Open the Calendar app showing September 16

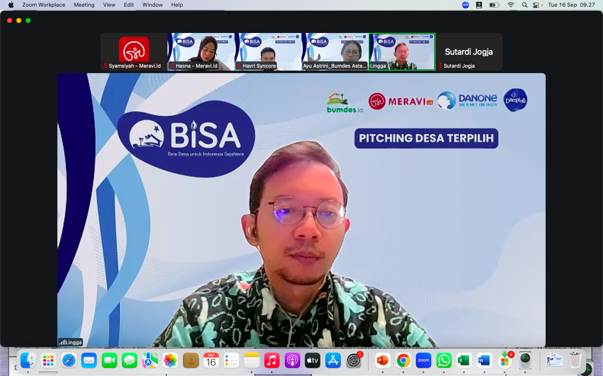(x=211, y=360)
